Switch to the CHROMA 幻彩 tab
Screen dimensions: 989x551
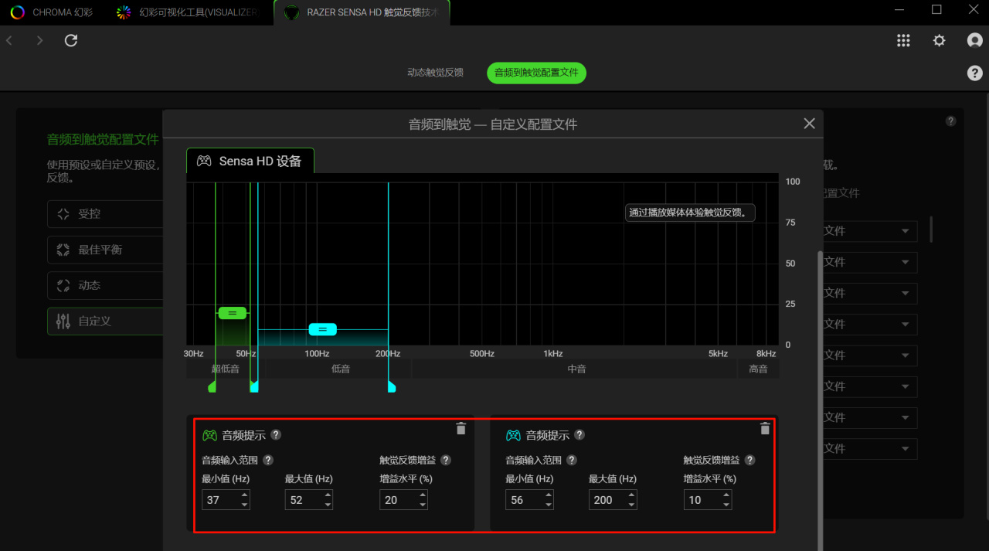pos(53,12)
